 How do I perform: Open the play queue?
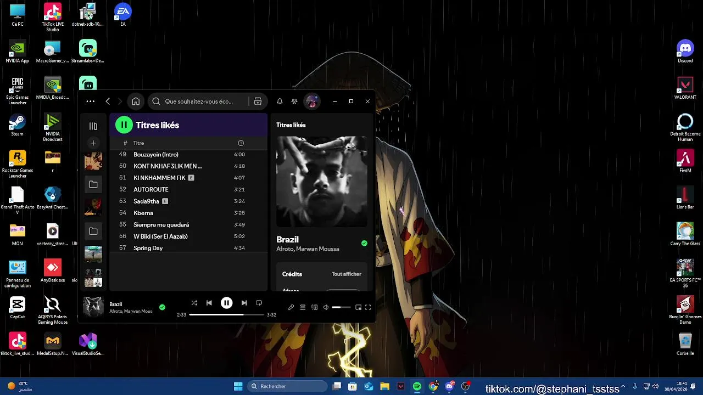coord(303,308)
